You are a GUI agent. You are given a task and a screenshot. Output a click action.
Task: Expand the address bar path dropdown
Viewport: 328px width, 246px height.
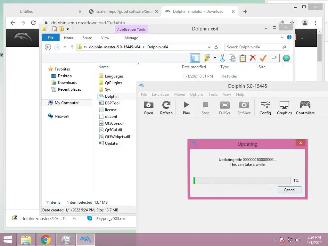(209, 47)
